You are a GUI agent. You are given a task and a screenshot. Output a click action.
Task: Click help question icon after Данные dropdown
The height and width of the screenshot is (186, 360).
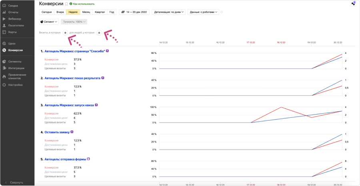222,12
